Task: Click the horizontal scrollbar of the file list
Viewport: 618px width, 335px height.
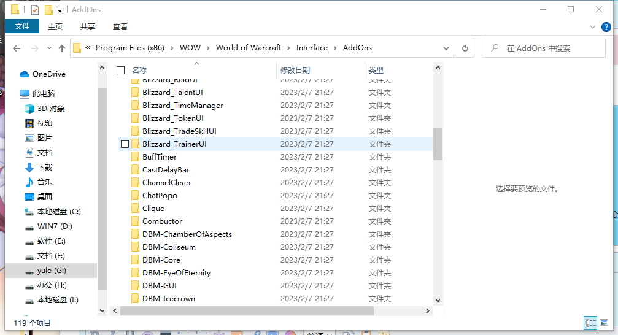Action: pyautogui.click(x=245, y=311)
